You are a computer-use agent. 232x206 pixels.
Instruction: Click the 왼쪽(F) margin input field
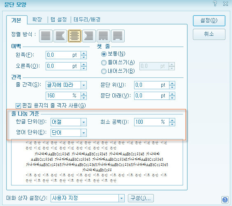pyautogui.click(x=63, y=55)
